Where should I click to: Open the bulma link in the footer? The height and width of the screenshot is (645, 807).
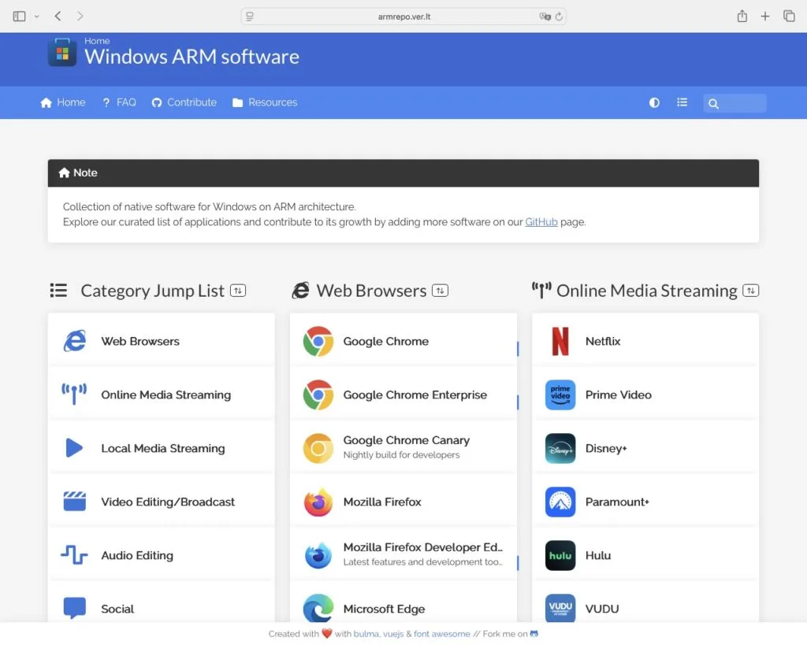pos(366,634)
